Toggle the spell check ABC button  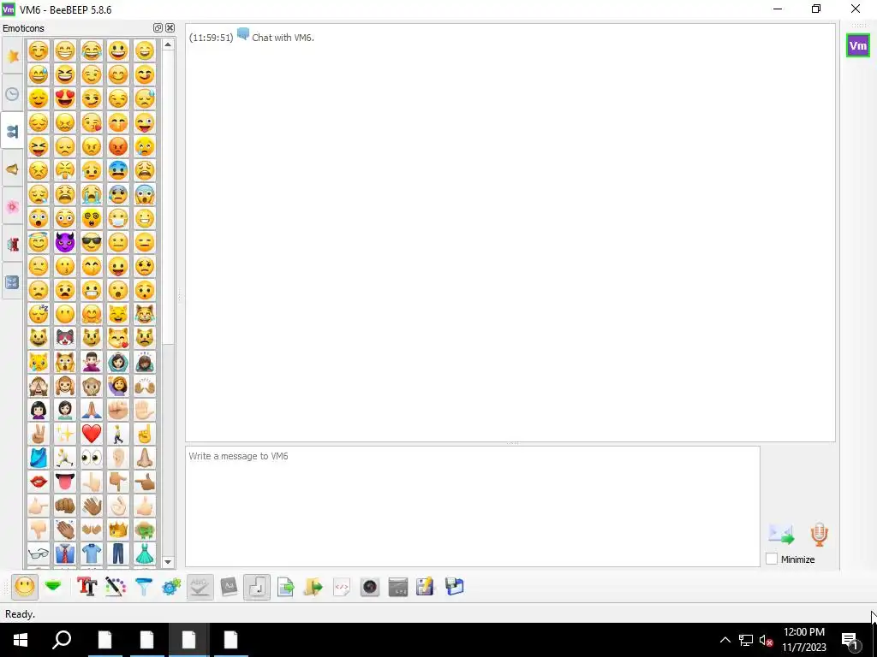pyautogui.click(x=200, y=587)
